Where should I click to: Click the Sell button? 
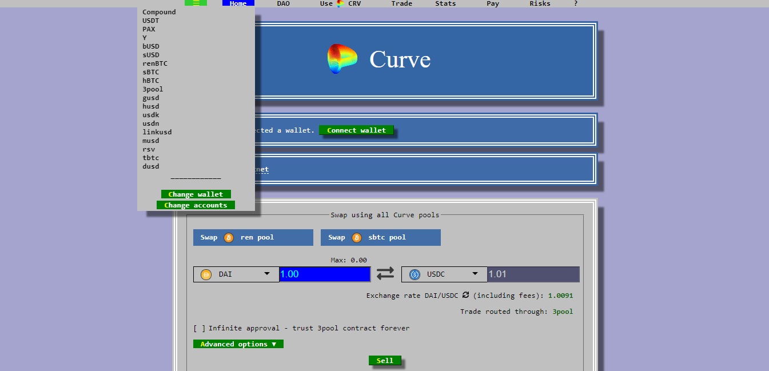385,361
